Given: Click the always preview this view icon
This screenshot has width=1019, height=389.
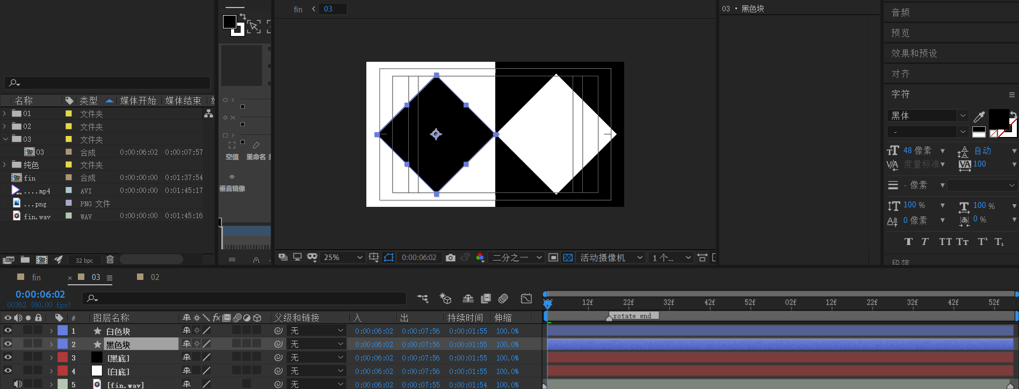Looking at the screenshot, I should pyautogui.click(x=283, y=257).
